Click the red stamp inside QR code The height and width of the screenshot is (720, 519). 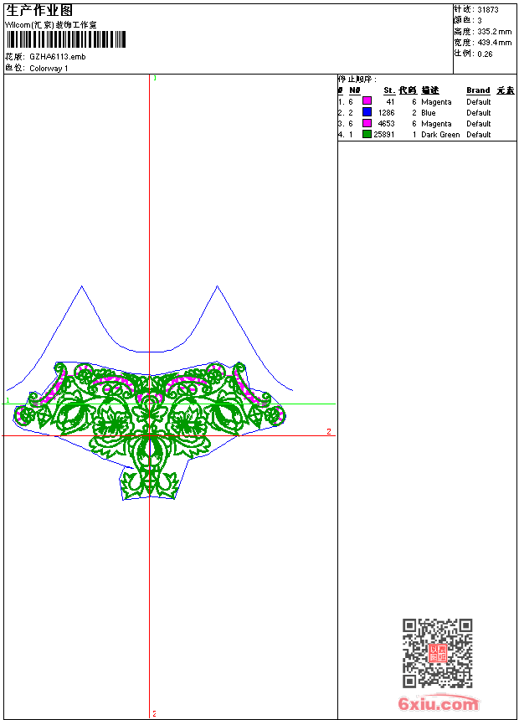pos(437,653)
